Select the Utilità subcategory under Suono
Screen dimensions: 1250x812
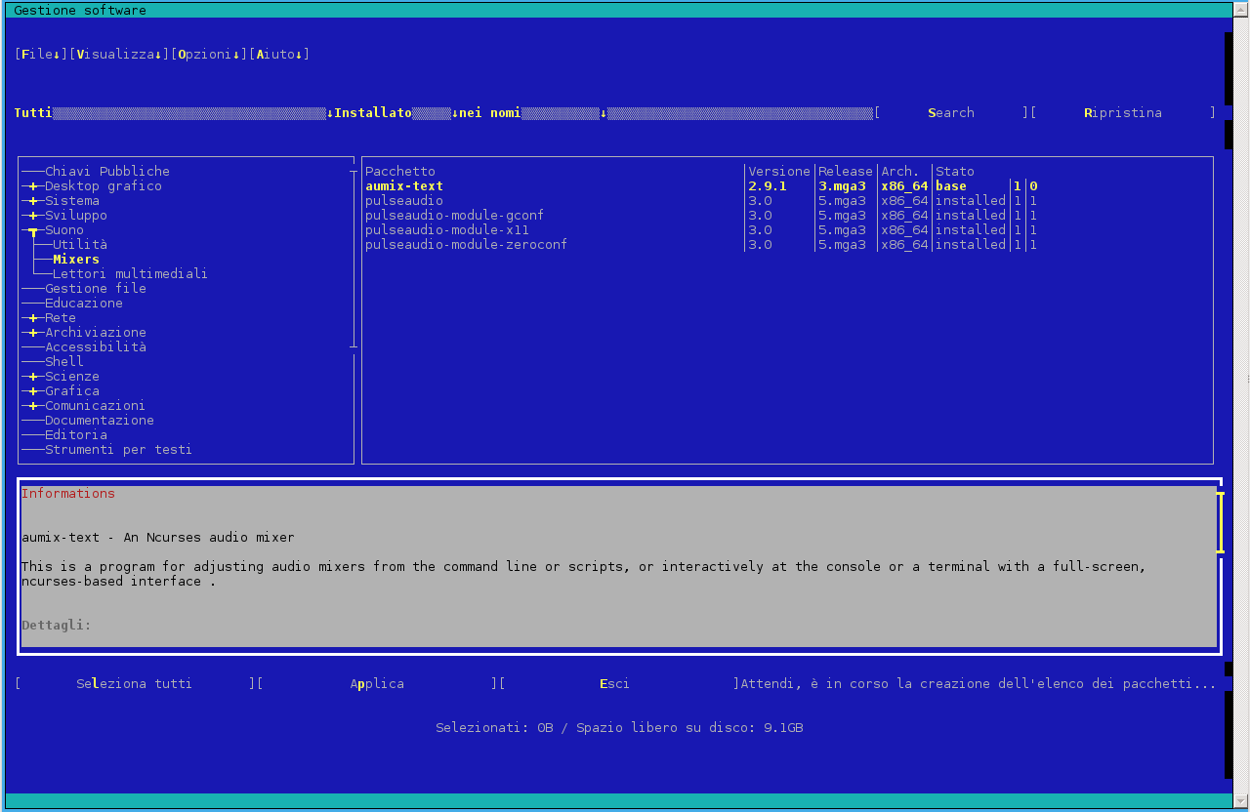click(80, 245)
